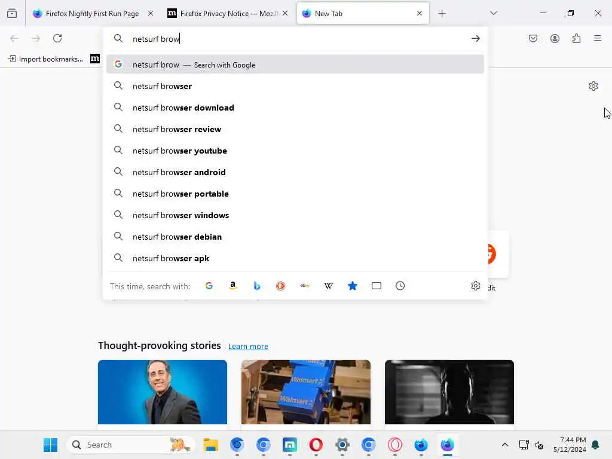Open search settings gear in suggestion panel
Screen dimensions: 612x459
pyautogui.click(x=475, y=286)
